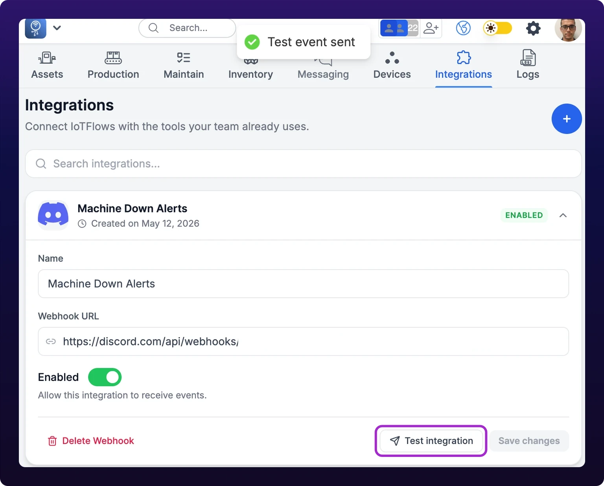The image size is (604, 486).
Task: Click the 'Test event sent' notification
Action: (x=304, y=42)
